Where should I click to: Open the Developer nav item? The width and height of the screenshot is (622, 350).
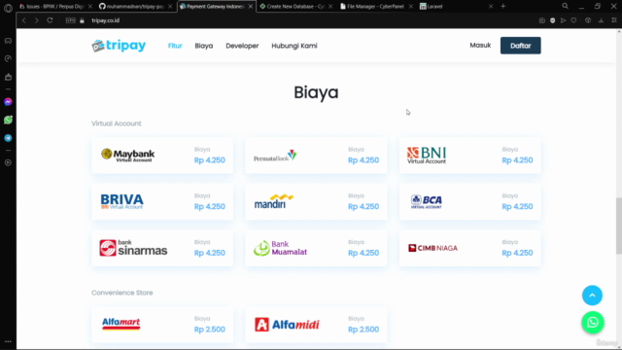point(242,46)
